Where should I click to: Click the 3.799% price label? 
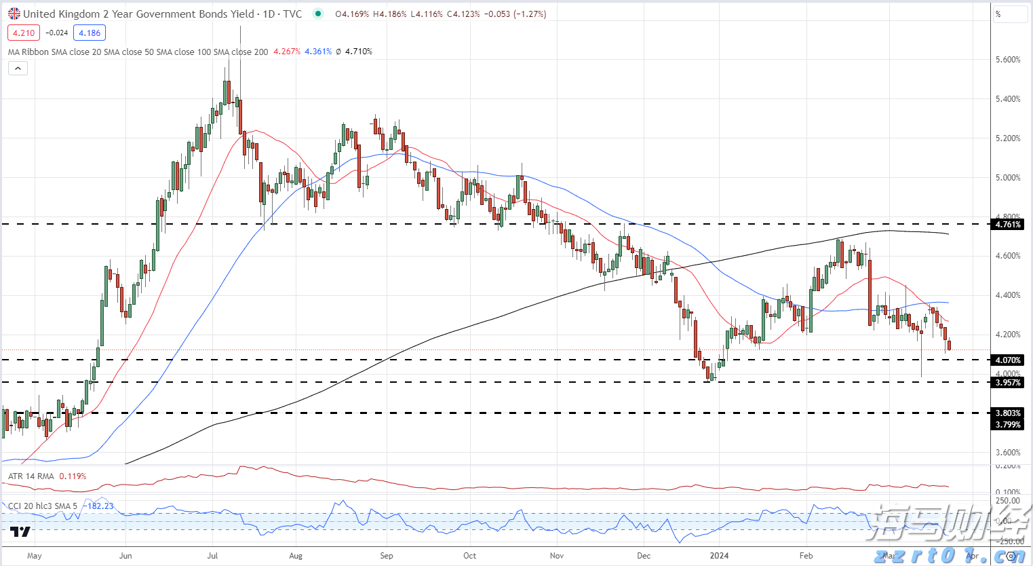[x=1008, y=424]
